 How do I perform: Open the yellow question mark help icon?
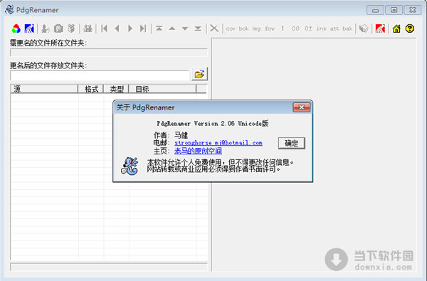410,28
